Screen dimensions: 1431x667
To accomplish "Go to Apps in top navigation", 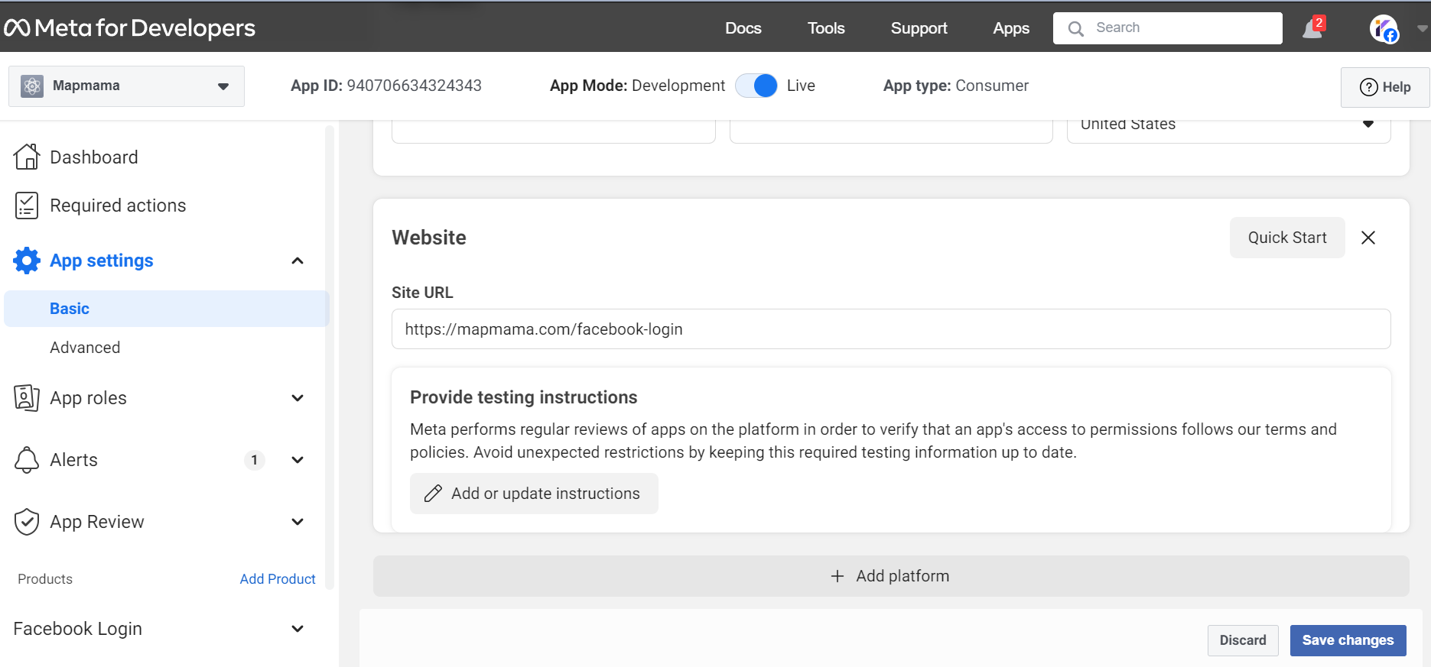I will pos(1011,28).
